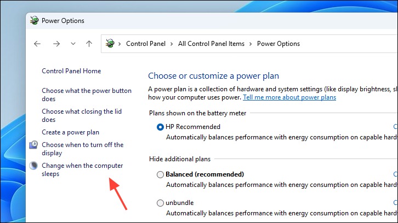
Task: Click the Power Options icon in address bar
Action: point(110,44)
